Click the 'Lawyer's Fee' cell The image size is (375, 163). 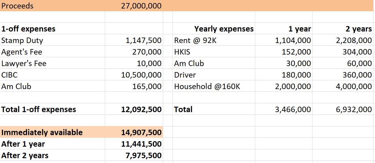[x=52, y=63]
